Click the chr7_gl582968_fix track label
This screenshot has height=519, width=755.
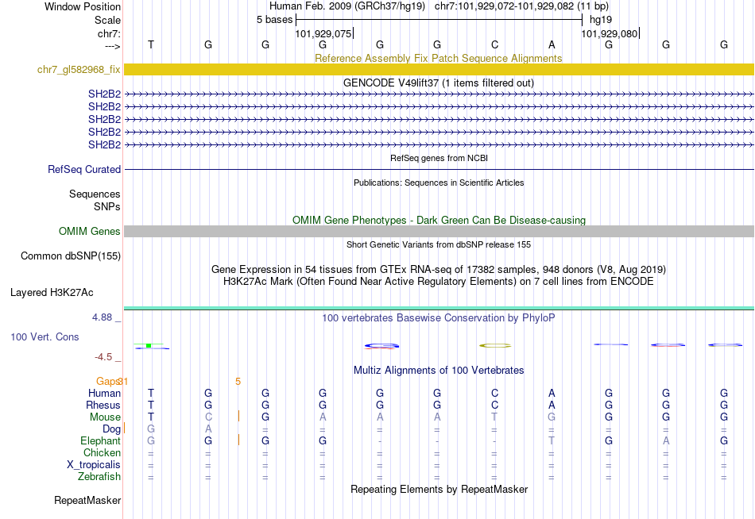(79, 69)
